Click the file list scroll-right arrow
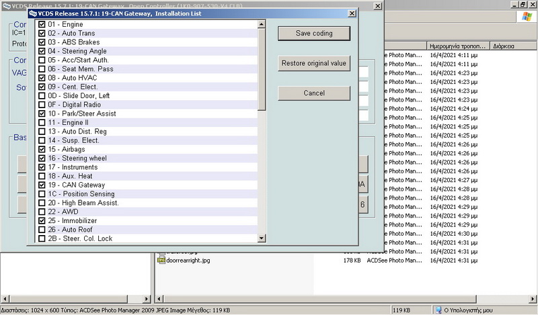This screenshot has height=315, width=538. coord(534,299)
